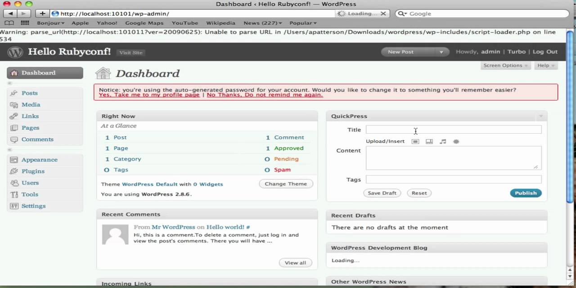Click the 0 Widgets link
Screen dimensions: 576x288
point(208,184)
